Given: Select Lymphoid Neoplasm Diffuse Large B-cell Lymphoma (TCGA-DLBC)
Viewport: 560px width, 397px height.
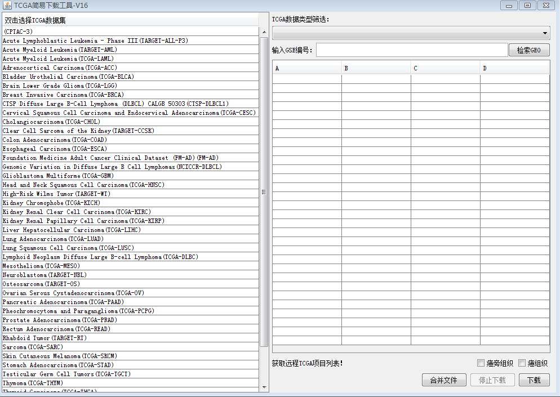Looking at the screenshot, I should pyautogui.click(x=130, y=257).
